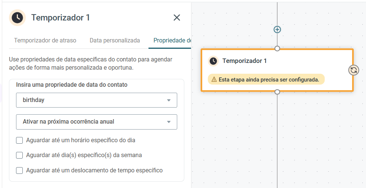Click the bottom connector circle of the node
Viewport: 366px width, 188px height.
(277, 92)
